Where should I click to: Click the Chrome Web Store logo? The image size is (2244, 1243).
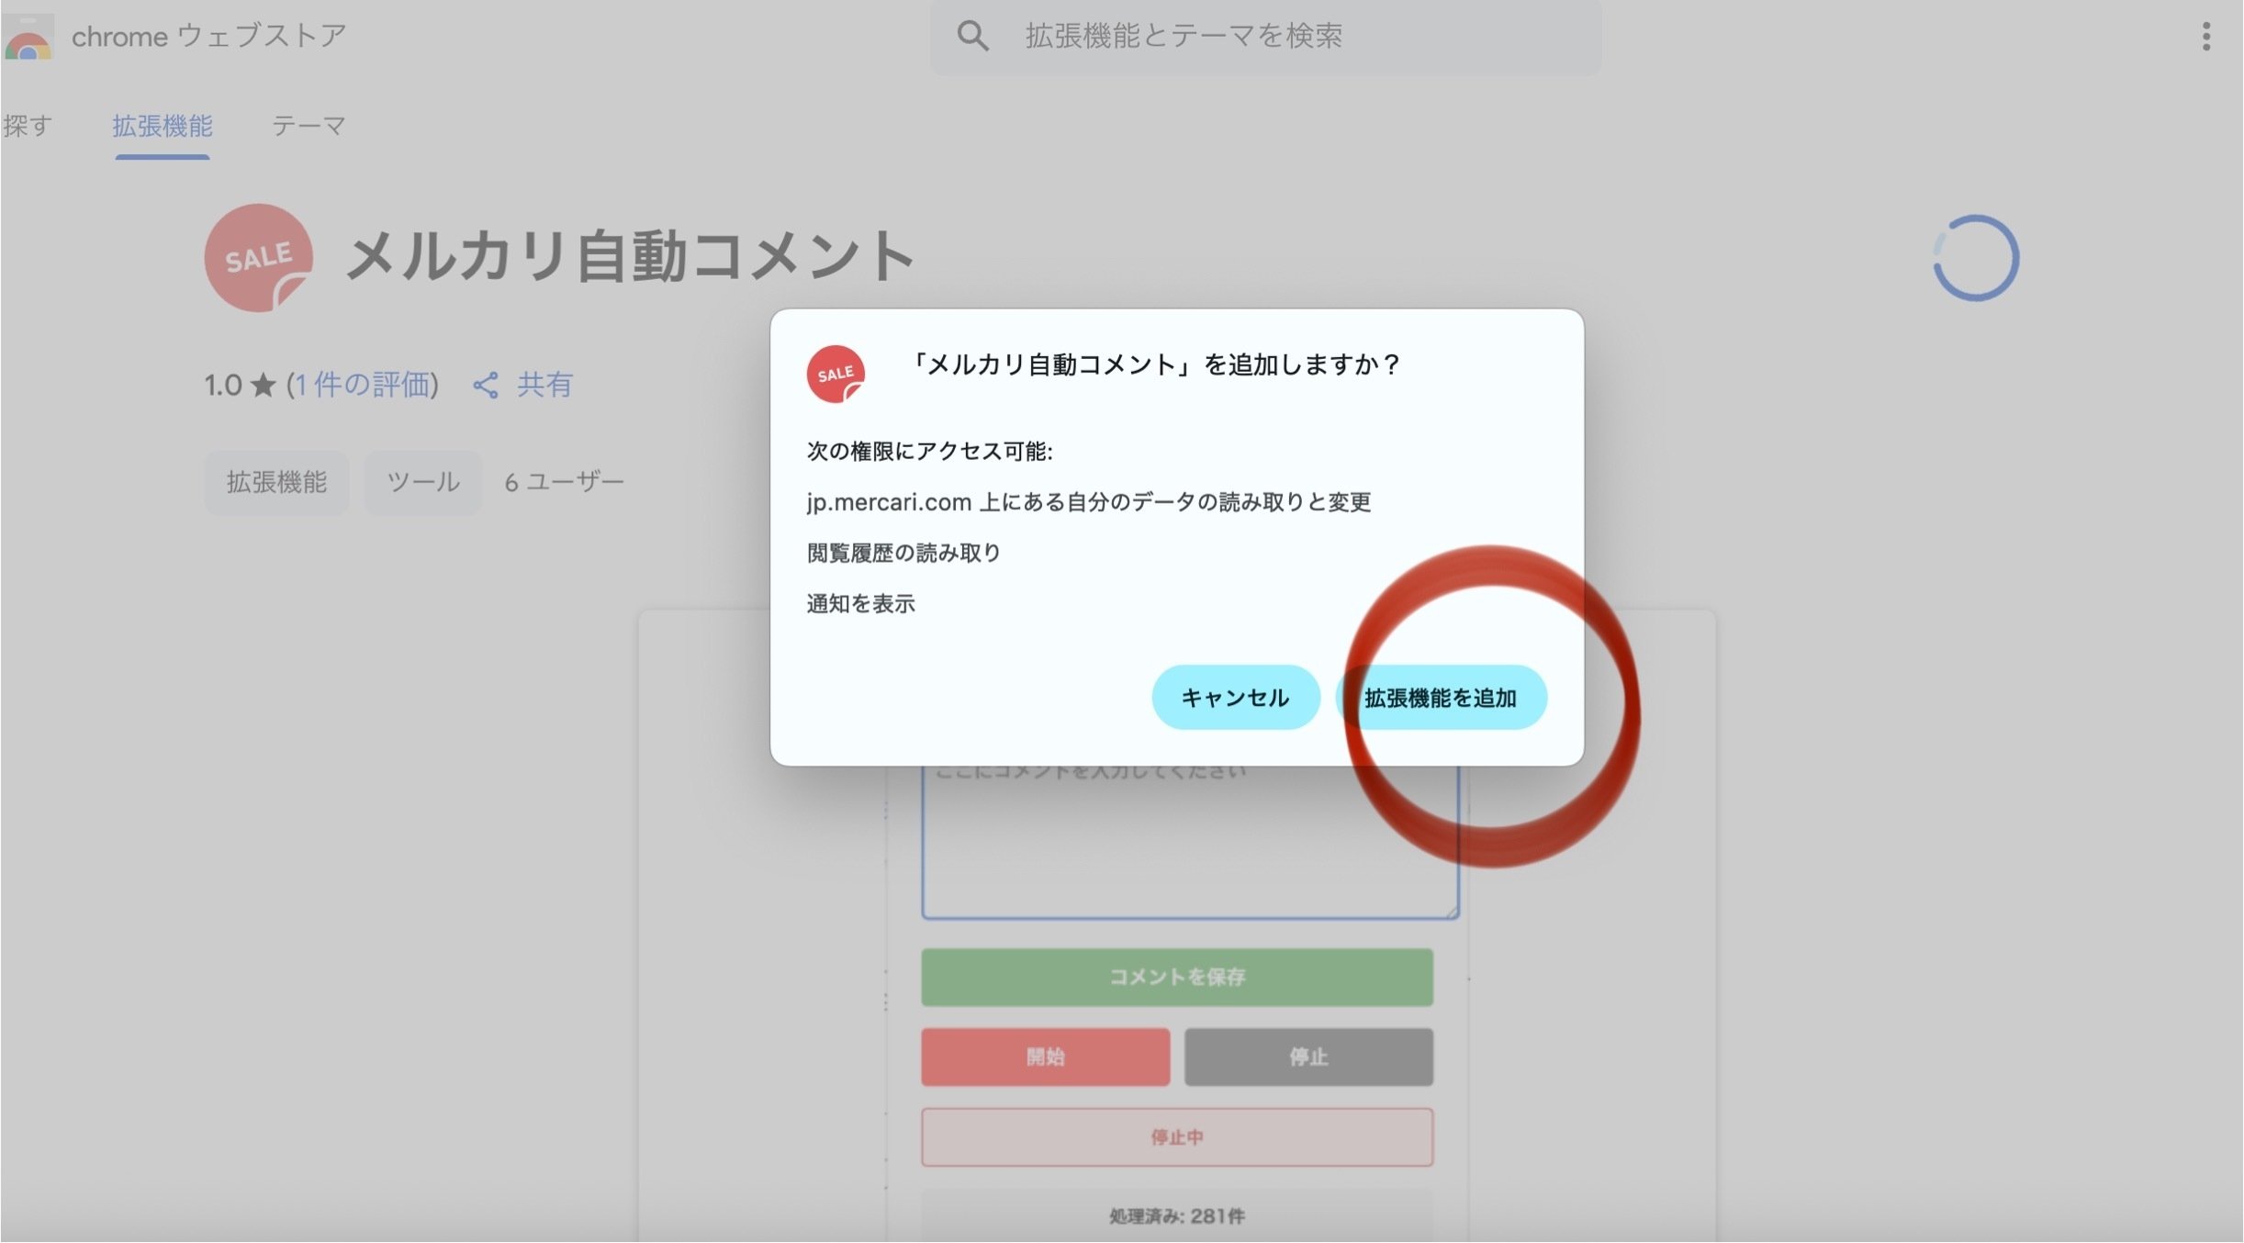tap(28, 37)
